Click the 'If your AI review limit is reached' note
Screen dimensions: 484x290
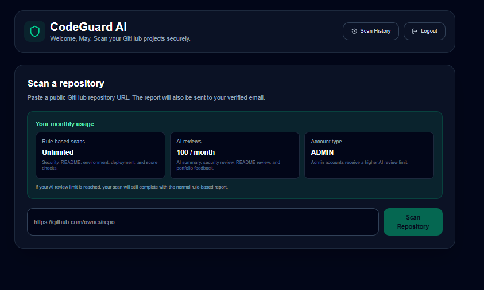click(131, 187)
